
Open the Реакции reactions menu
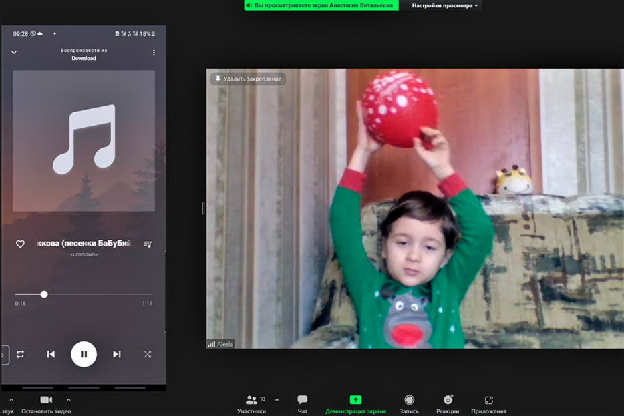pyautogui.click(x=448, y=403)
